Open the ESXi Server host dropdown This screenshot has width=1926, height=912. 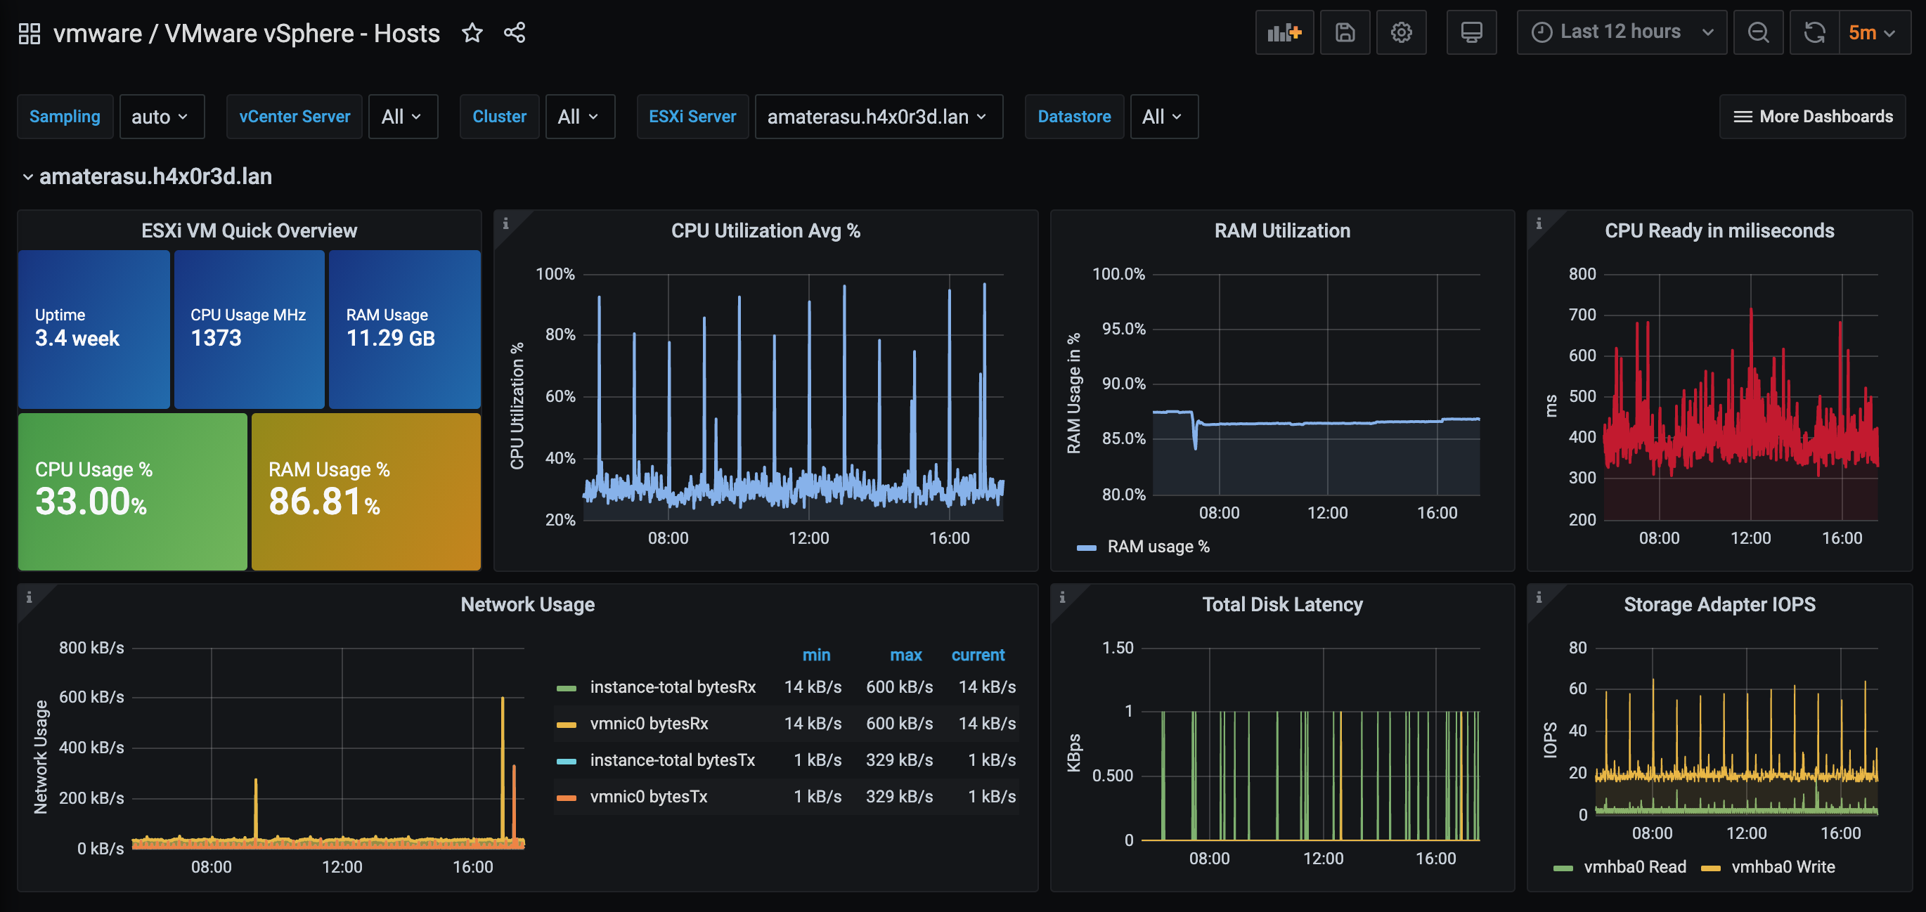click(879, 117)
